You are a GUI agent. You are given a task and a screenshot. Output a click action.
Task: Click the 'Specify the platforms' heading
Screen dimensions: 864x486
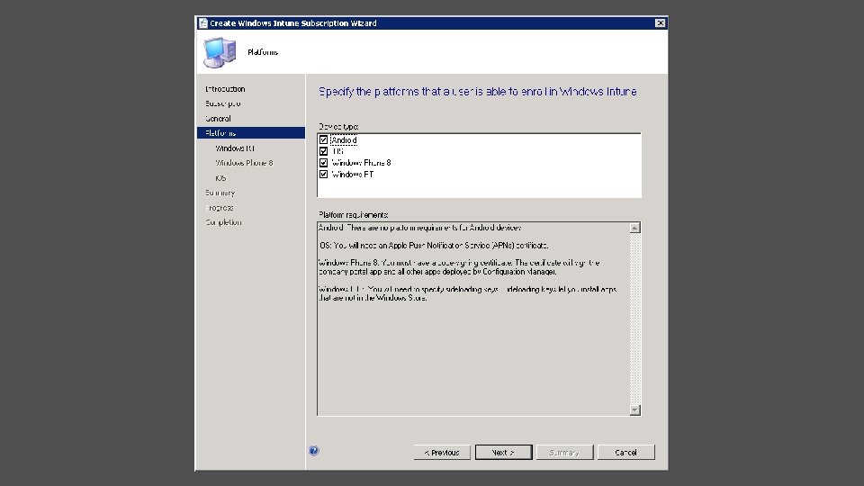(478, 92)
